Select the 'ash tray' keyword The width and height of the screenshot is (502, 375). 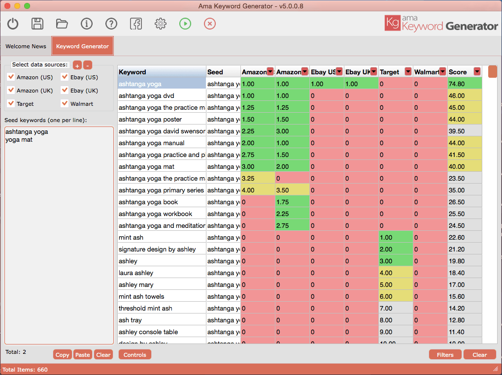tap(162, 320)
